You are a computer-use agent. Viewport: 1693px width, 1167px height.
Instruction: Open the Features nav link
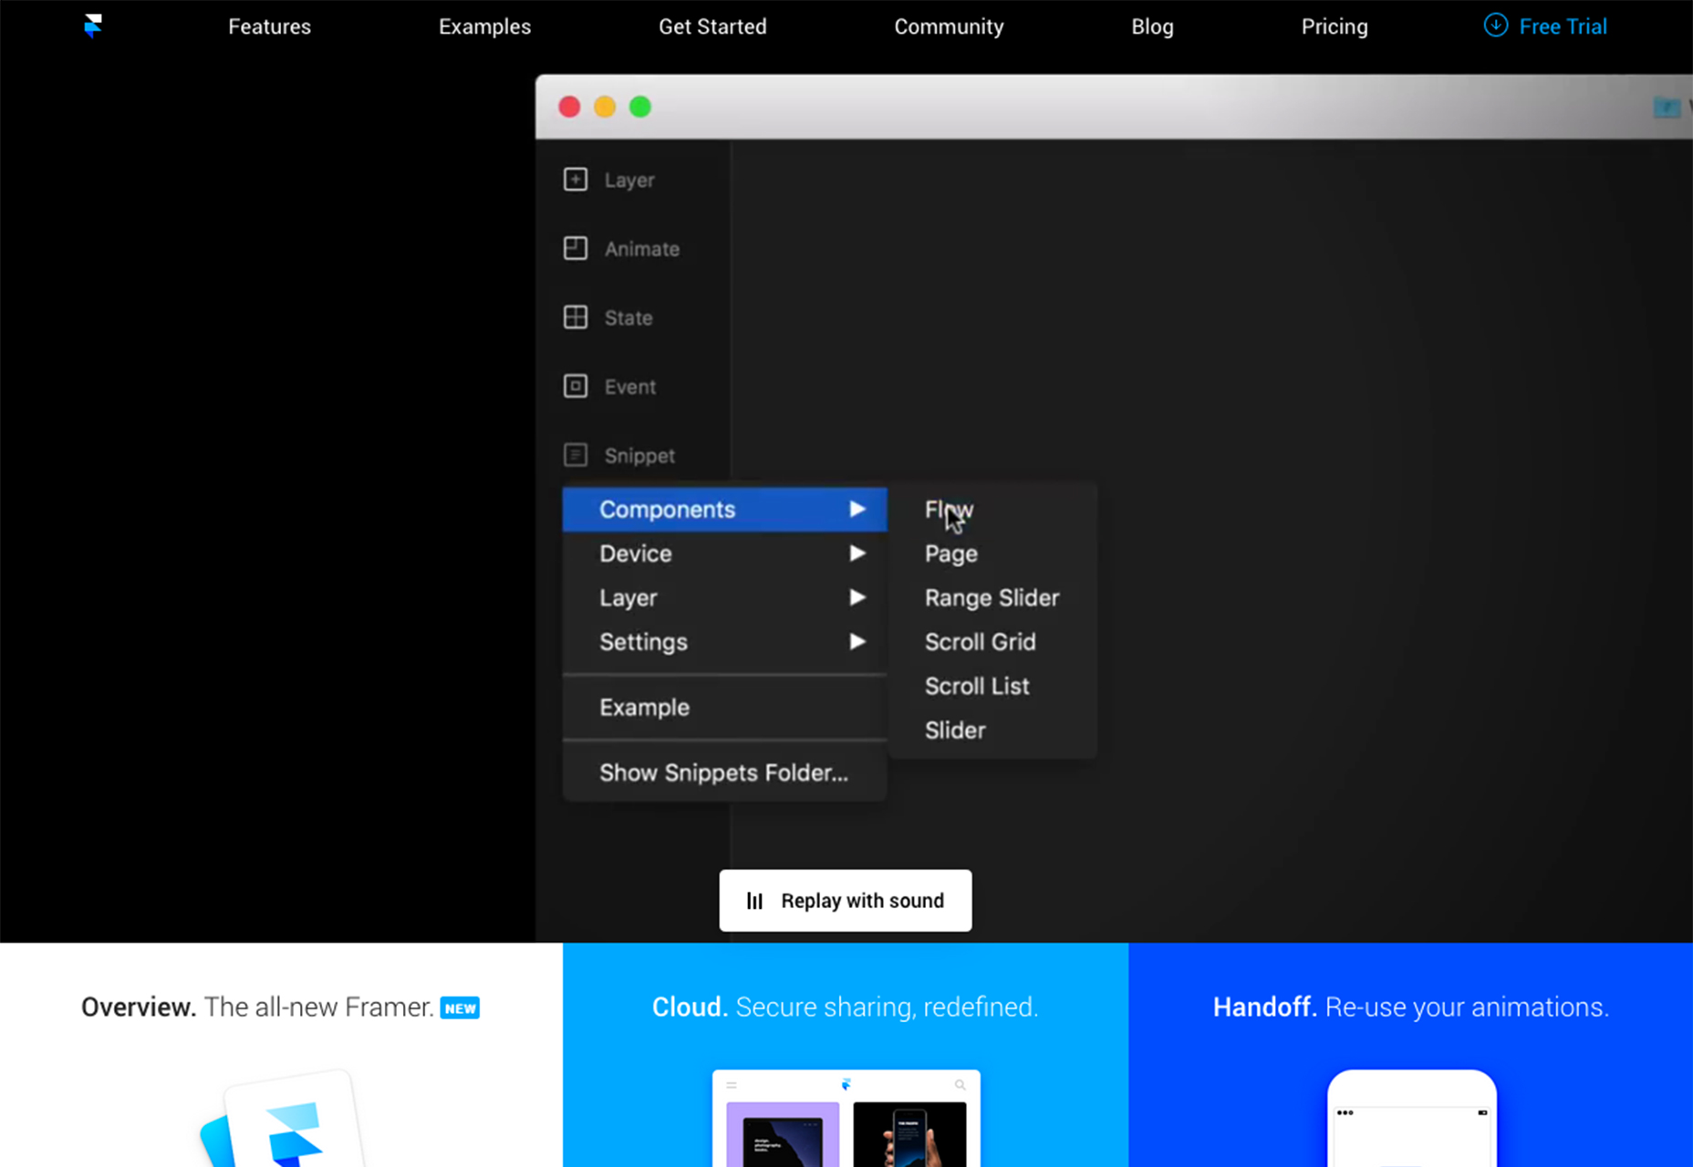[269, 26]
